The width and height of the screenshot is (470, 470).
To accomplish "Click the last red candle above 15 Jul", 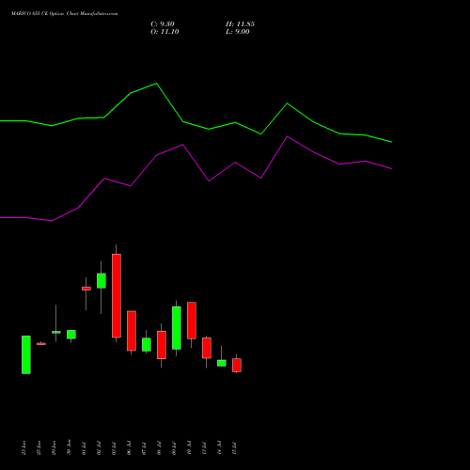I will pyautogui.click(x=237, y=365).
